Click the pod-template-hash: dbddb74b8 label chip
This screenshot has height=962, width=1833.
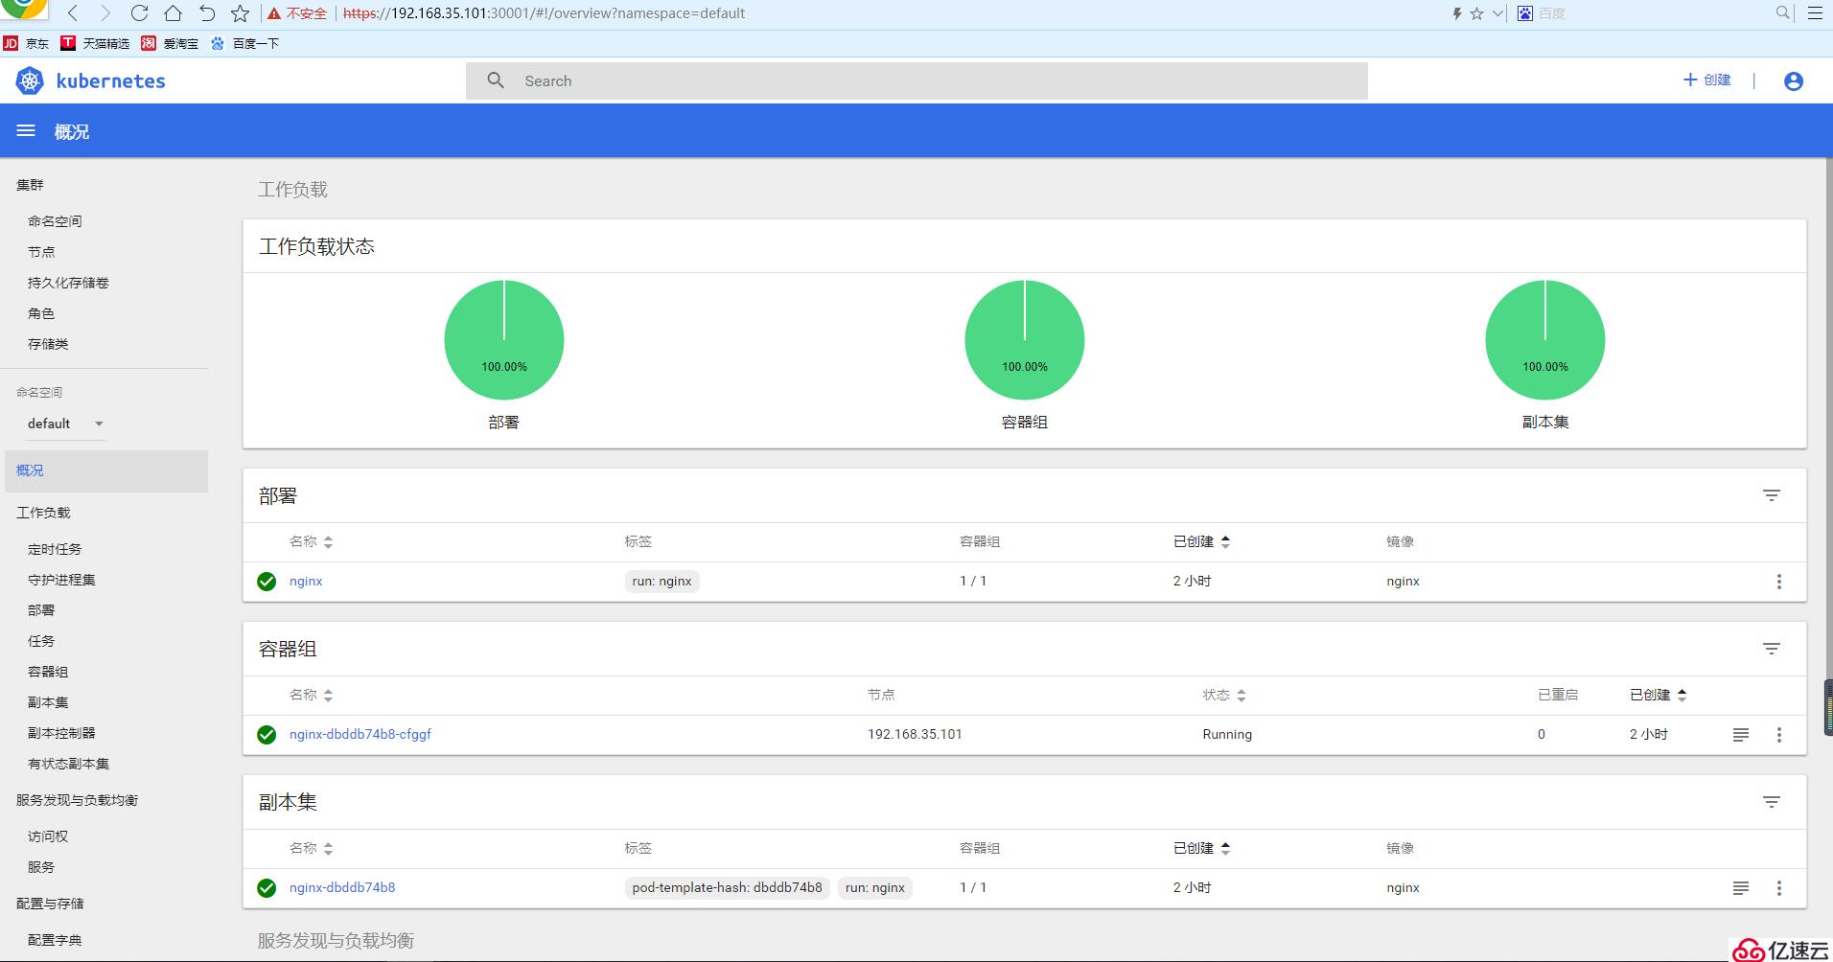(727, 887)
